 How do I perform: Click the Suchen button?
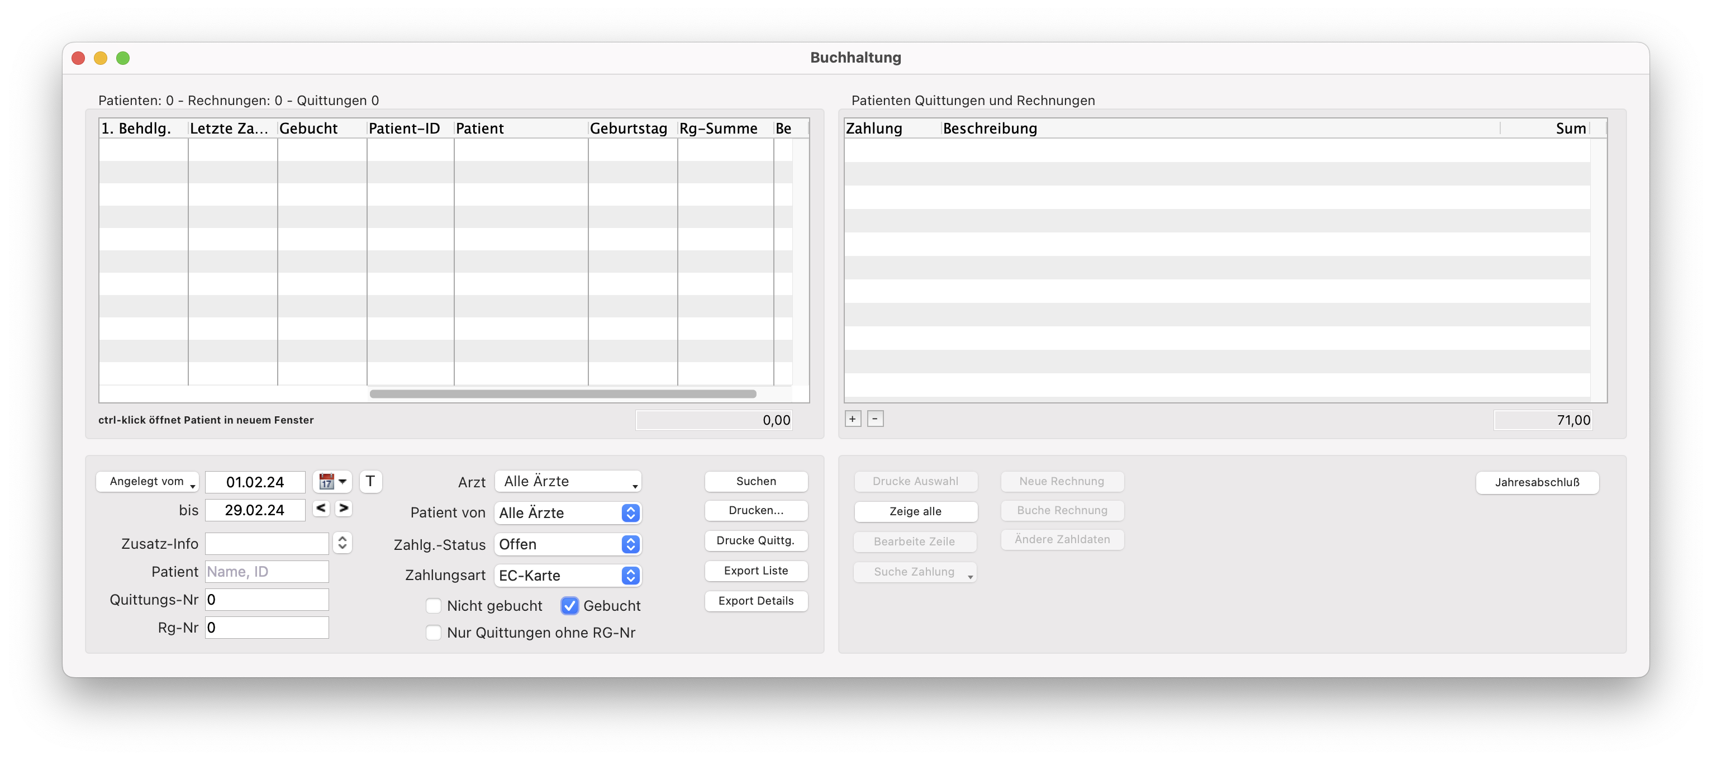pyautogui.click(x=755, y=481)
